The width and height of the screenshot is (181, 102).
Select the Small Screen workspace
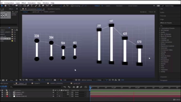point(133,6)
